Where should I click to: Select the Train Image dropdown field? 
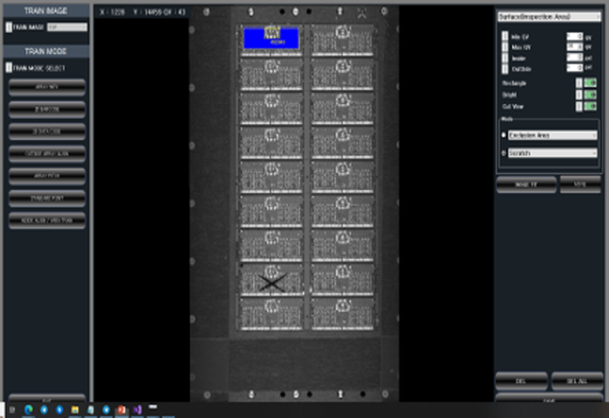click(66, 27)
